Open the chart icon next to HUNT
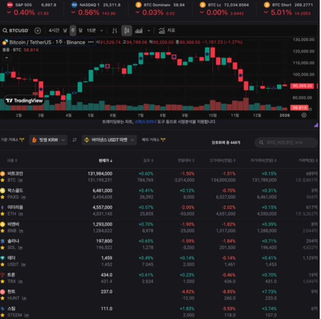Screen dimensions: 321x319 coord(24,298)
